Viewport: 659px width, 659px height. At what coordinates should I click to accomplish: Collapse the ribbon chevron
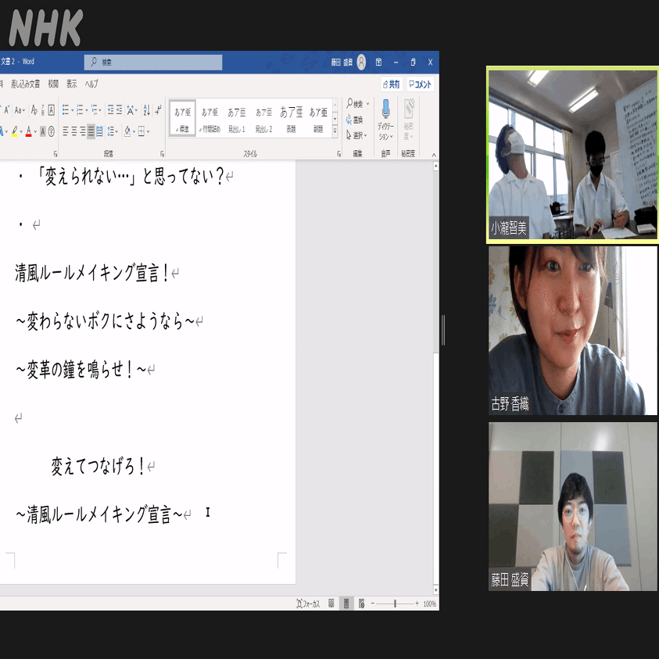[x=434, y=155]
